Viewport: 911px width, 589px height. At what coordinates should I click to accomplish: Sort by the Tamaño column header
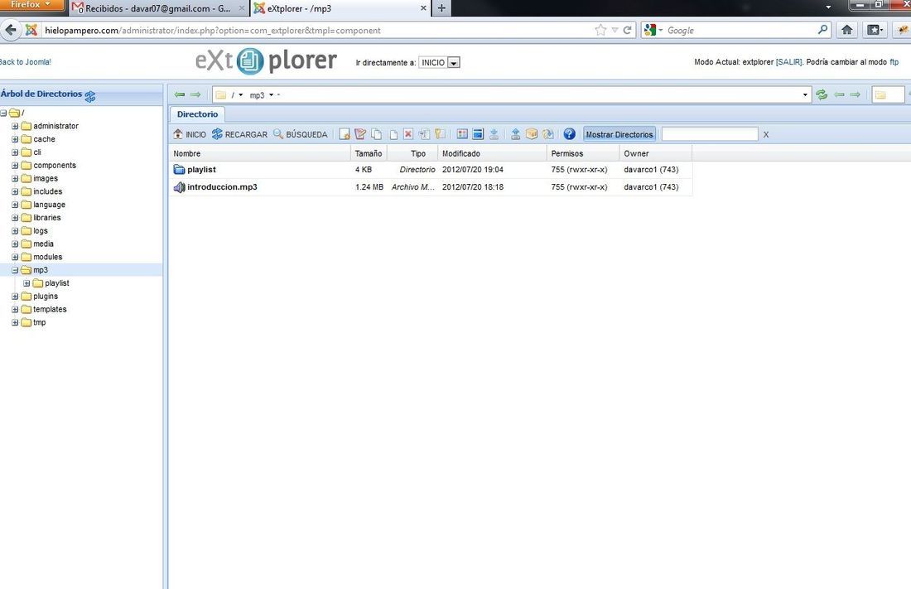click(369, 153)
